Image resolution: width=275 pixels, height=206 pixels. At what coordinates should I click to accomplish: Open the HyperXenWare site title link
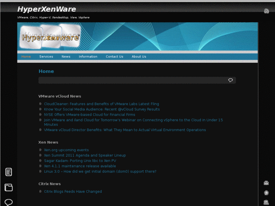tap(47, 9)
